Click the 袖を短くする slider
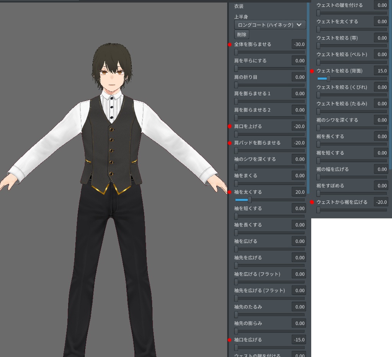This screenshot has width=392, height=357. point(269,216)
